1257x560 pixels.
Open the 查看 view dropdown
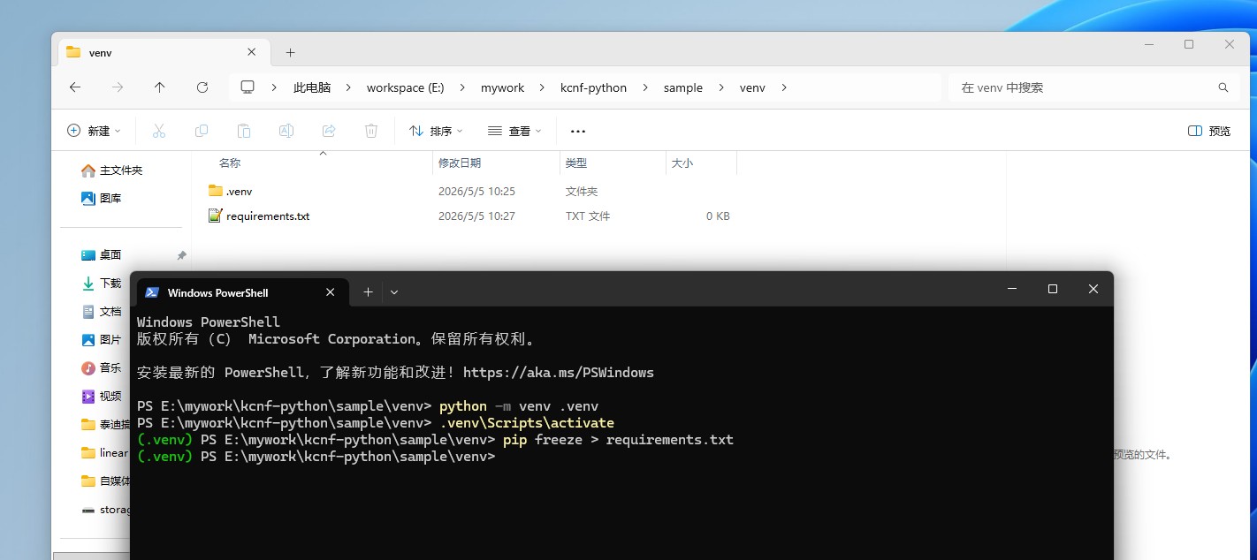pyautogui.click(x=514, y=131)
